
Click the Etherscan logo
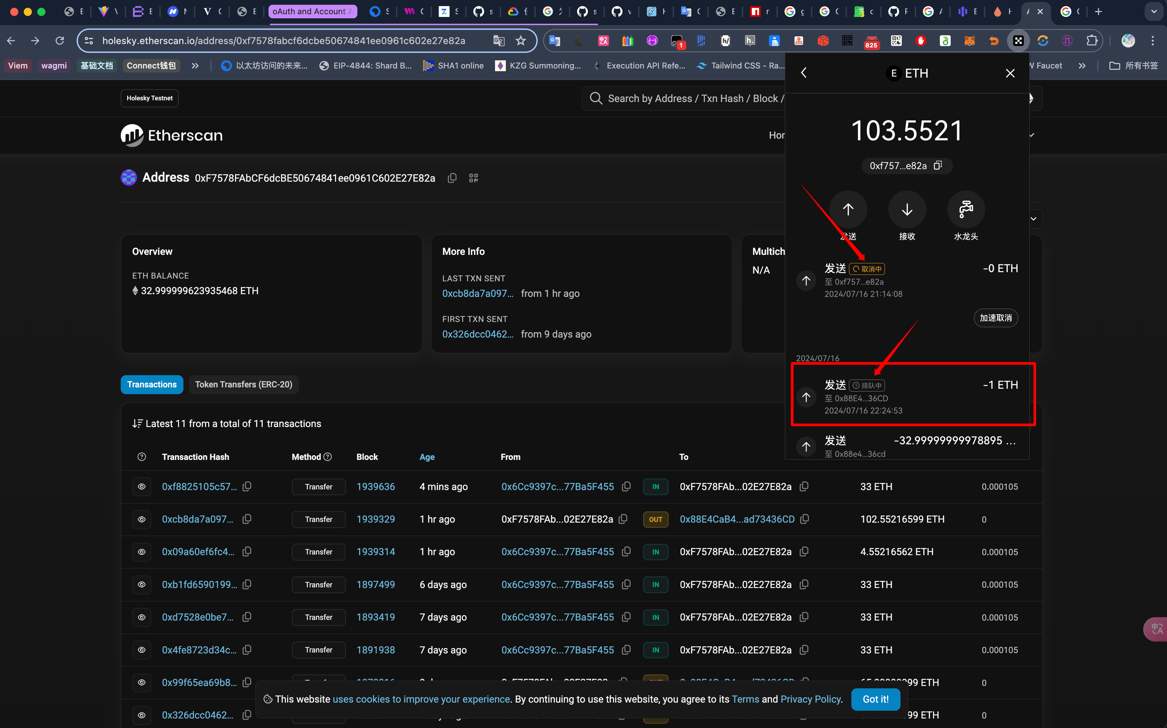[x=172, y=135]
